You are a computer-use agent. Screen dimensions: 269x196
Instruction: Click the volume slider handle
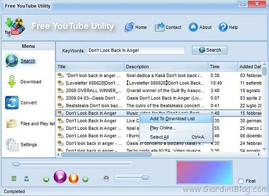[x=145, y=178]
